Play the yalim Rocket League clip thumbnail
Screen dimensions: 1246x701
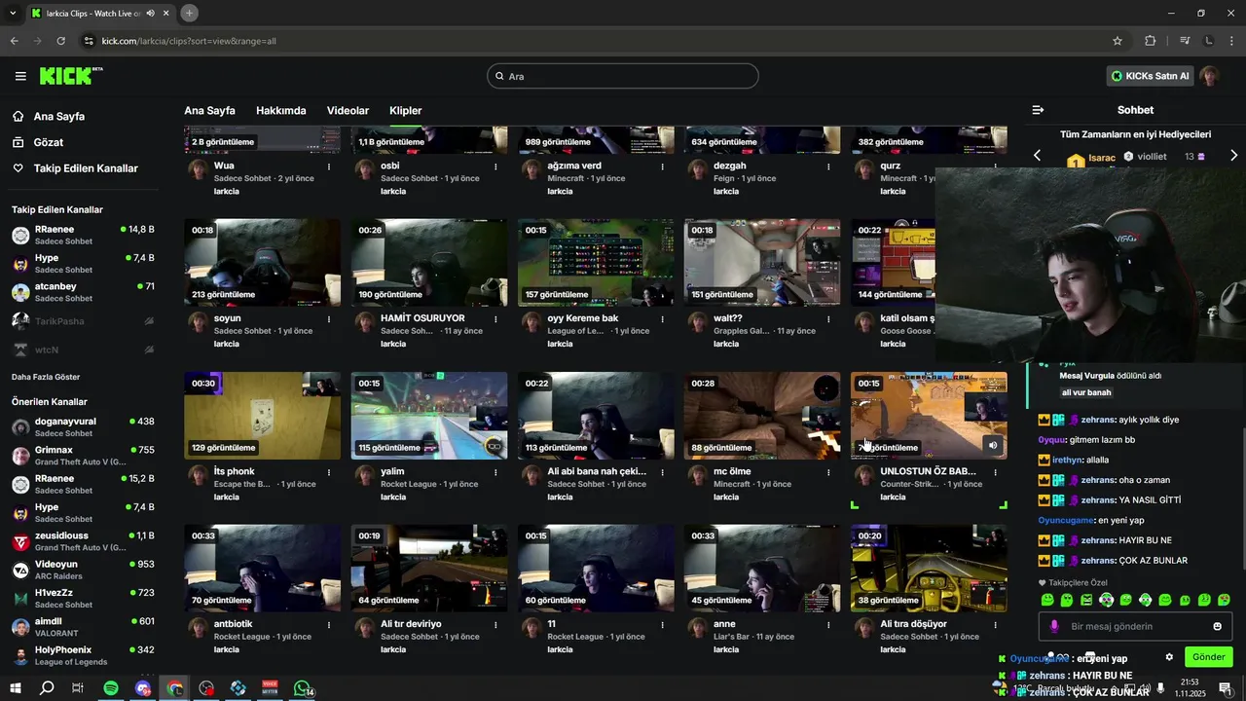(x=429, y=416)
